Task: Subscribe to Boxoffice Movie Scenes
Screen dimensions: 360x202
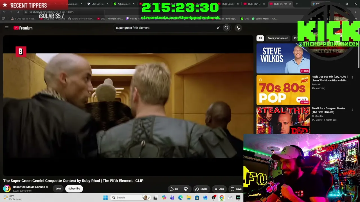Action: (x=74, y=189)
